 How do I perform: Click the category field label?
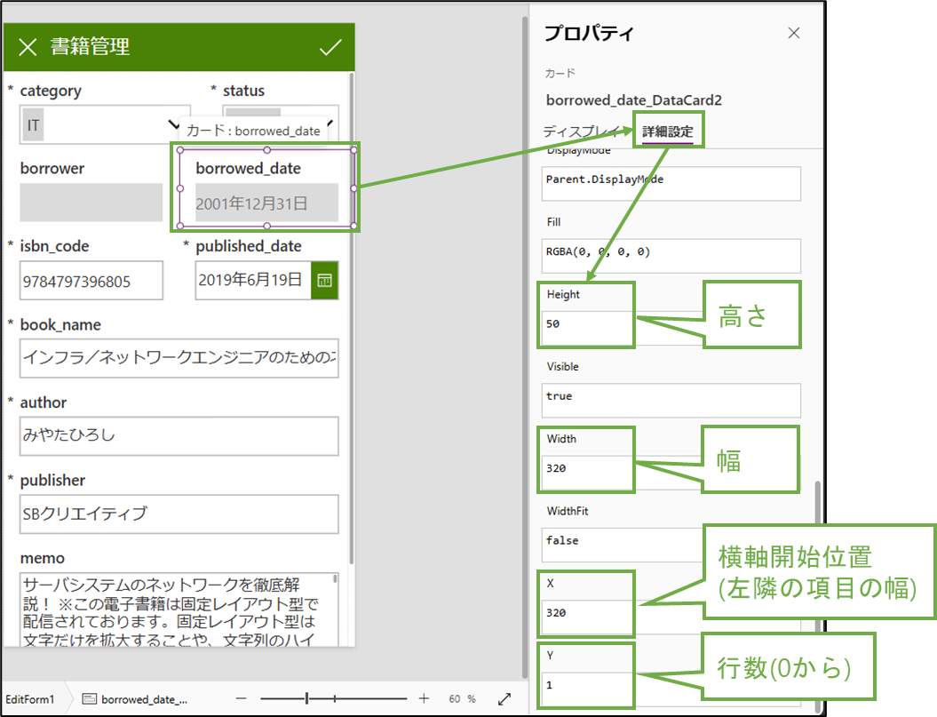(51, 91)
